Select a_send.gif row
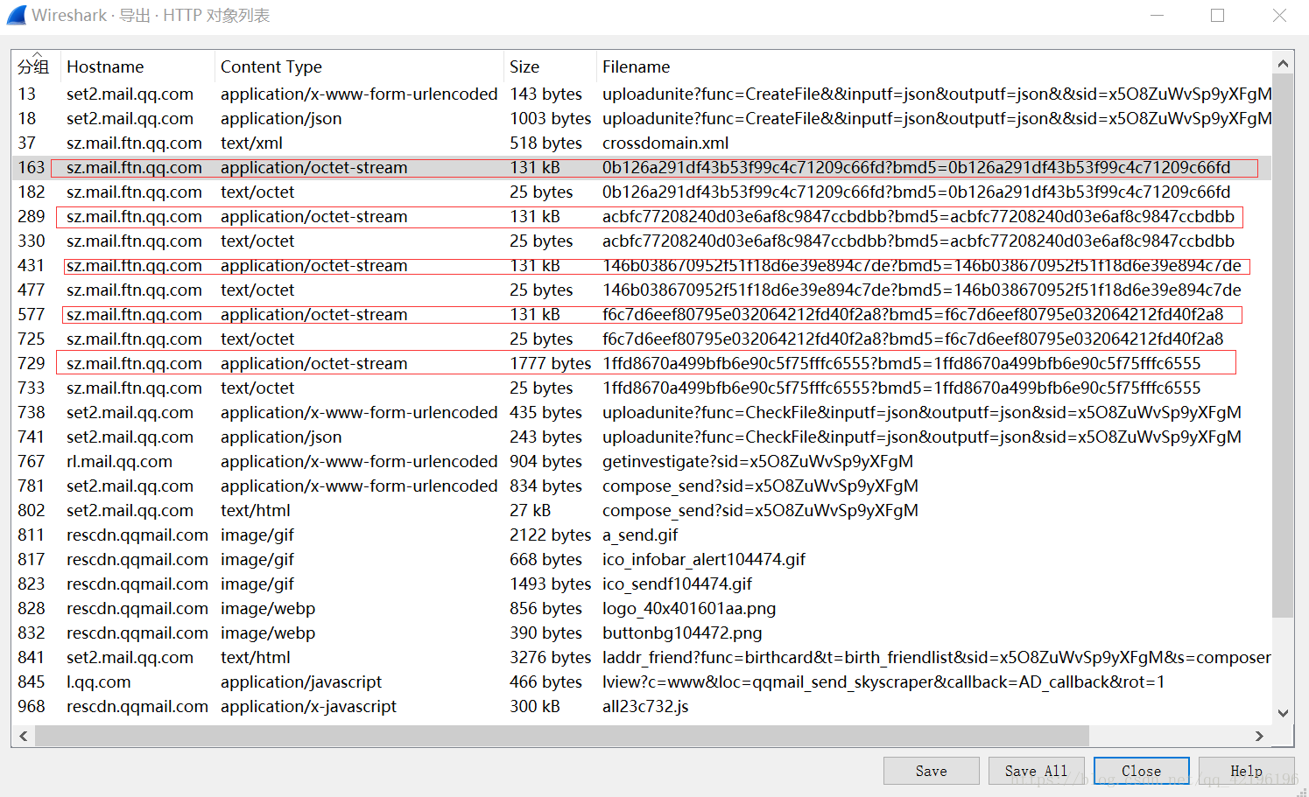The height and width of the screenshot is (797, 1309). pos(642,535)
